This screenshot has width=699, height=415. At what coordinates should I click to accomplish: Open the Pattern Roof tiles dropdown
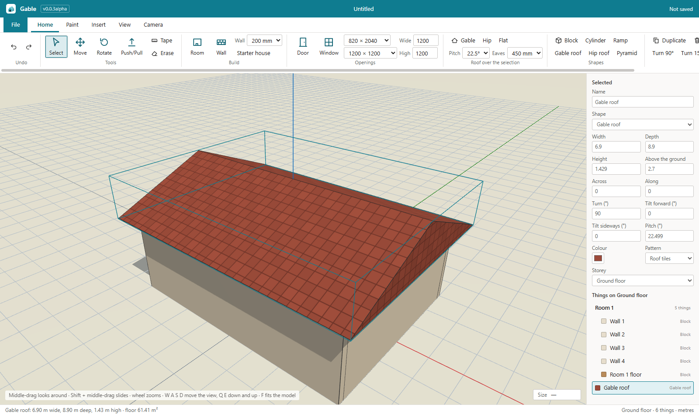tap(669, 259)
